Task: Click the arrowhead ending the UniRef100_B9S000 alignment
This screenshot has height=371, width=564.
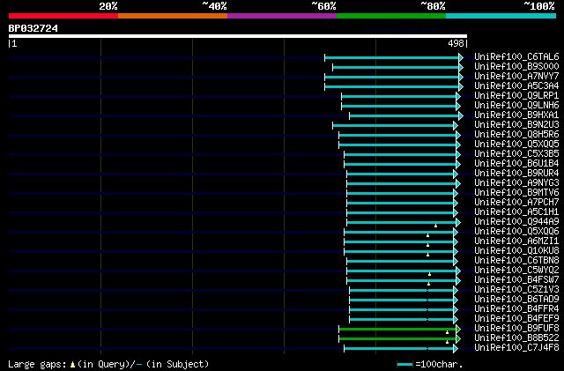Action: point(461,67)
